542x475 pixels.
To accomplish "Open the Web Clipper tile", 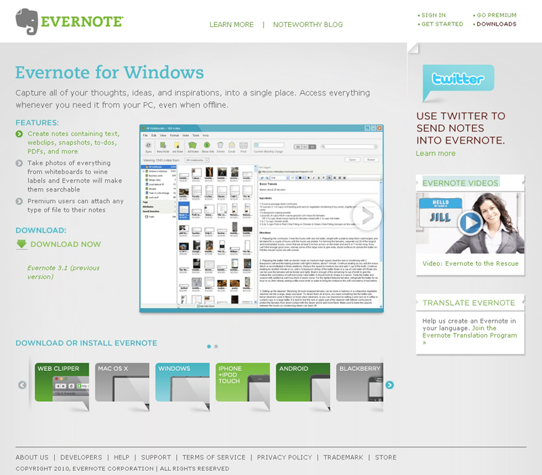I will (62, 382).
